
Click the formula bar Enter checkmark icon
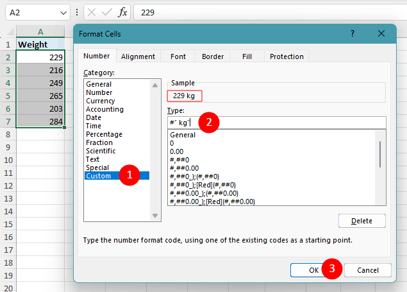pos(106,12)
